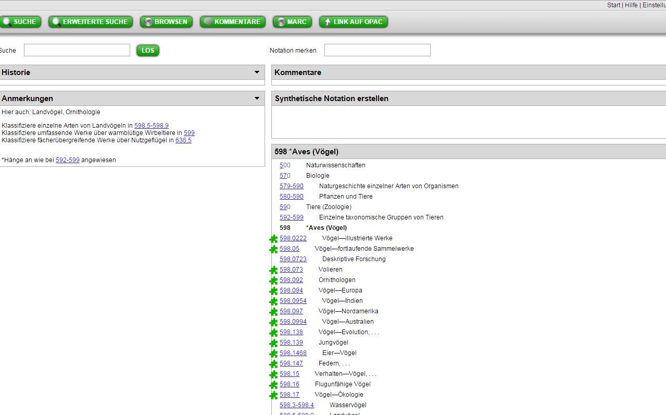The height and width of the screenshot is (415, 666).
Task: Open the Kommentare toolbar button
Action: pyautogui.click(x=233, y=22)
